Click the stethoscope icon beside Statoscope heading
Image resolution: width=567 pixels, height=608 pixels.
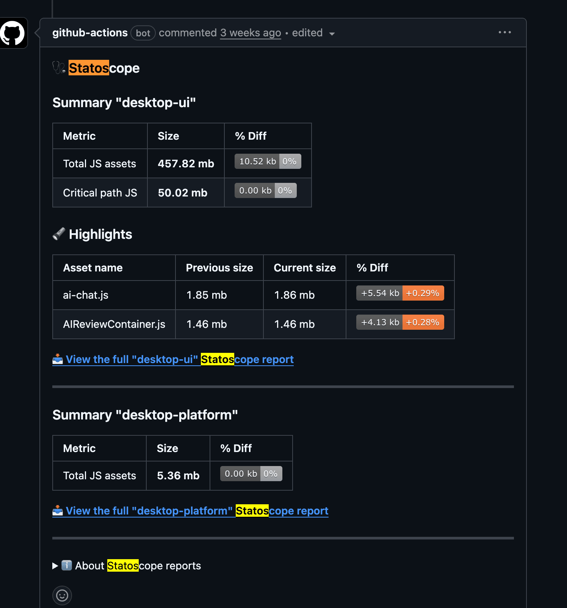point(59,68)
